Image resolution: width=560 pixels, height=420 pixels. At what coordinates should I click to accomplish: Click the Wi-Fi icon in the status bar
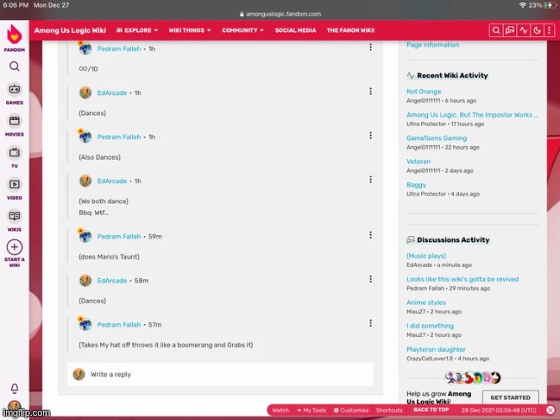[522, 5]
